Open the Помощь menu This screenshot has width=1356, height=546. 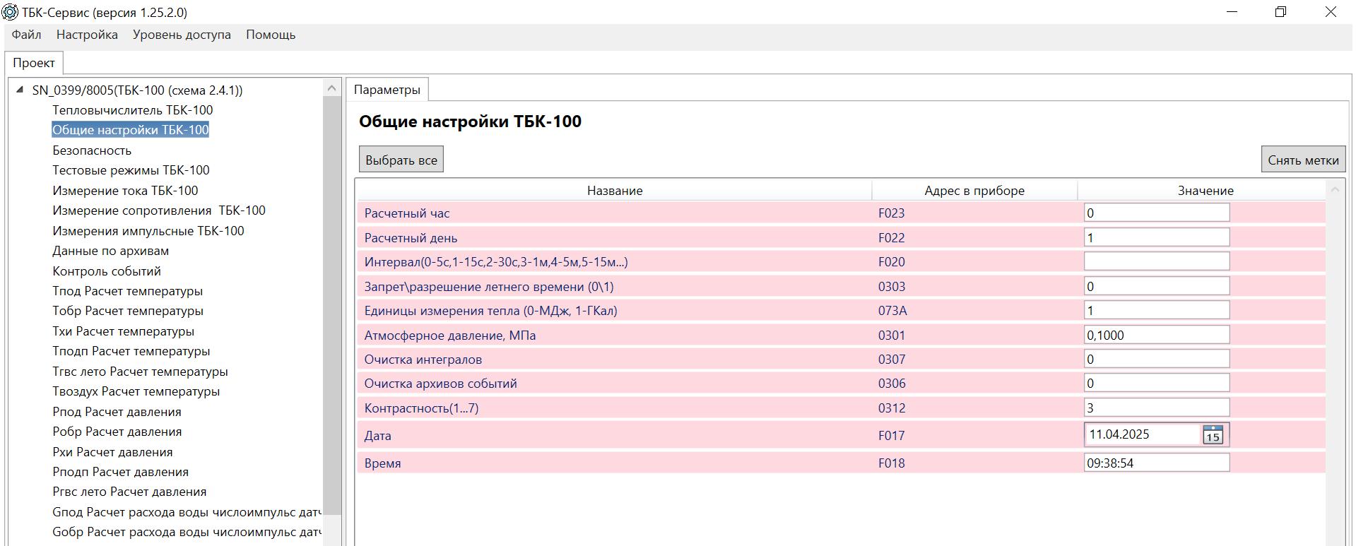coord(271,35)
